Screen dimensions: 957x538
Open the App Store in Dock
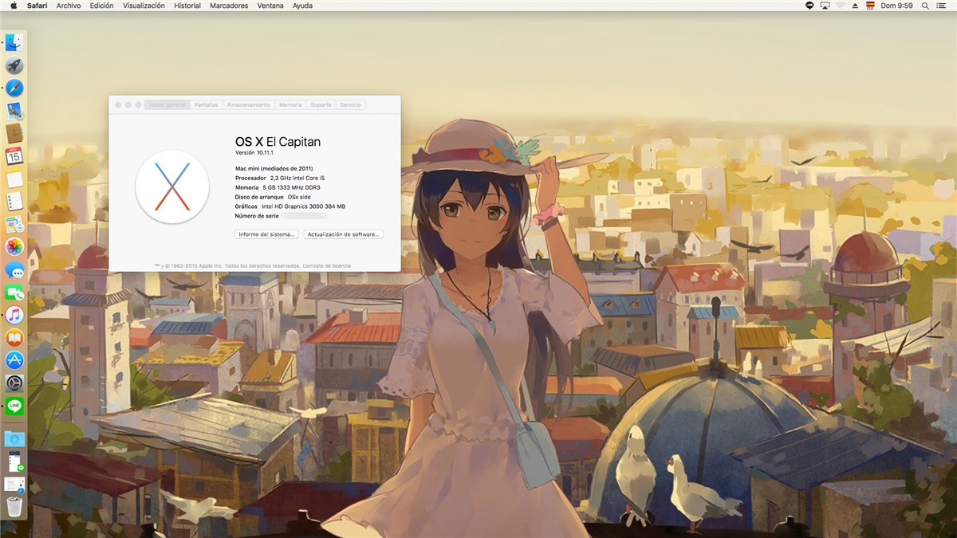point(14,360)
